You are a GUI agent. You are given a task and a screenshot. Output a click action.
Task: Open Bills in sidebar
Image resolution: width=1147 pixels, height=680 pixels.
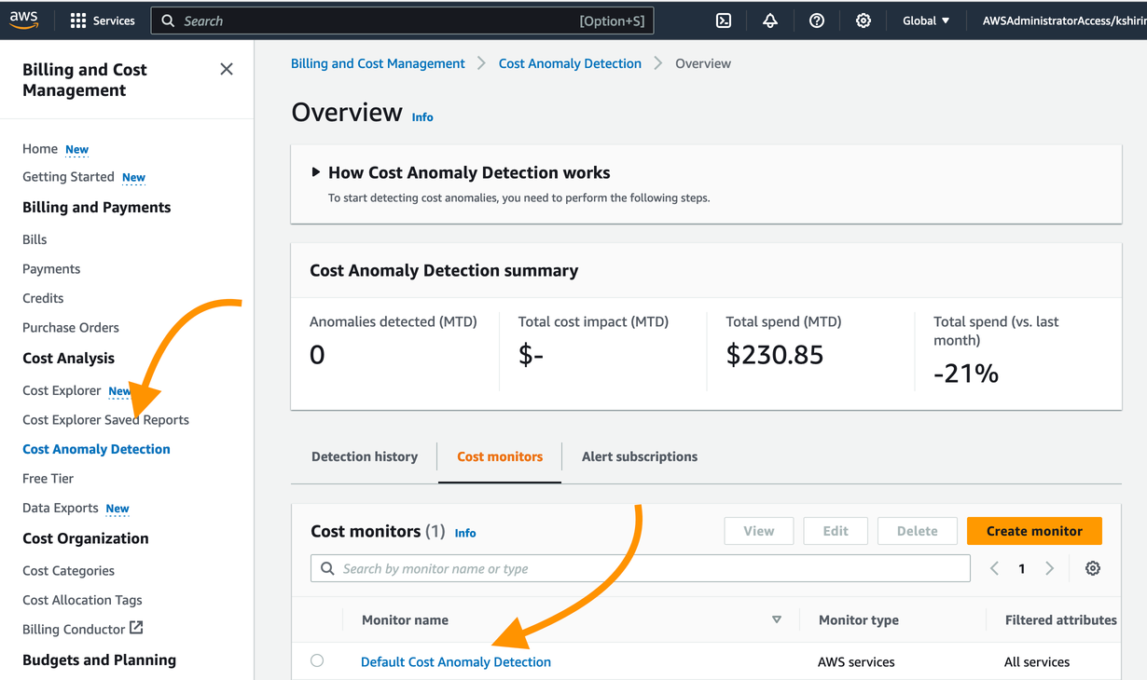point(35,239)
